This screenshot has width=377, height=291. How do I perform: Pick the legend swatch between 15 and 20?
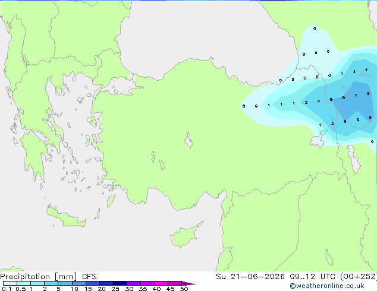point(93,283)
